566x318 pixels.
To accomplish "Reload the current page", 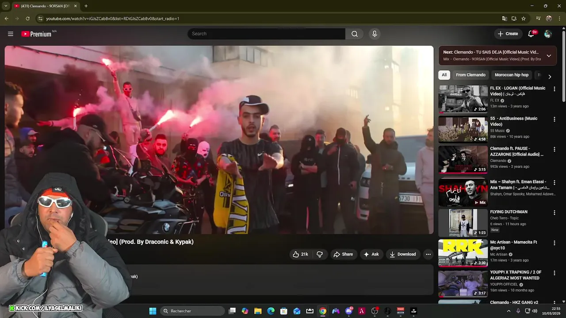I will click(27, 19).
